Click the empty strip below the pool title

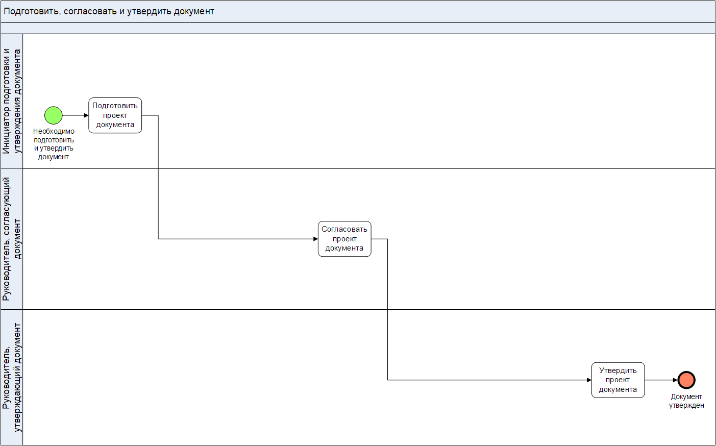pyautogui.click(x=357, y=28)
